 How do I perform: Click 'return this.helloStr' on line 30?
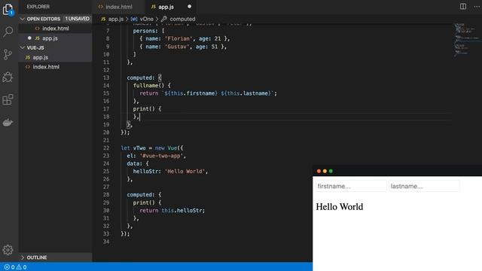(x=172, y=211)
